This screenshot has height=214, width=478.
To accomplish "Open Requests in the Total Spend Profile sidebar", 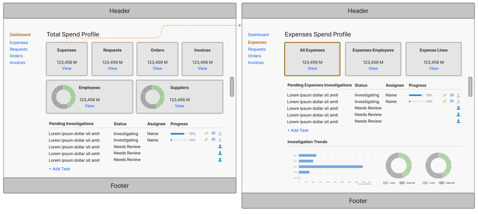I will point(19,49).
